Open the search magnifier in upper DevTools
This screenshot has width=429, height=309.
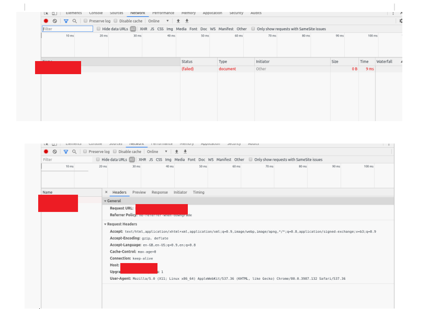point(74,21)
